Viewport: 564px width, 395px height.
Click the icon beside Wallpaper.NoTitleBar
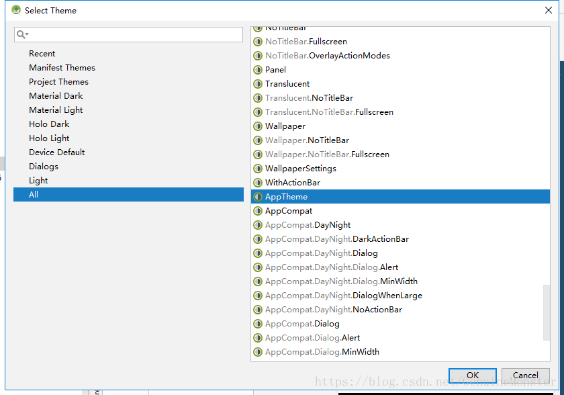point(258,140)
